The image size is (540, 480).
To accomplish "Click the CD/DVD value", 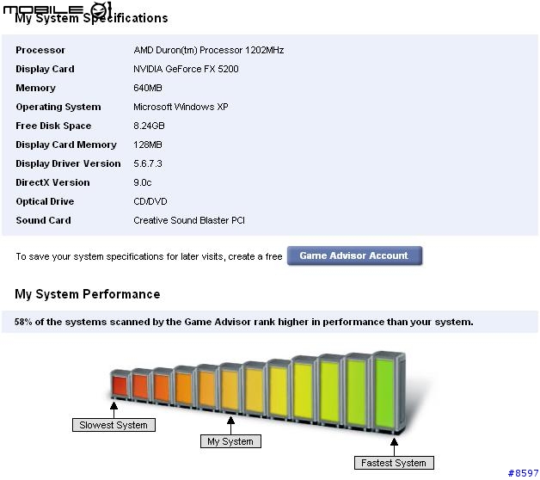I will (150, 201).
